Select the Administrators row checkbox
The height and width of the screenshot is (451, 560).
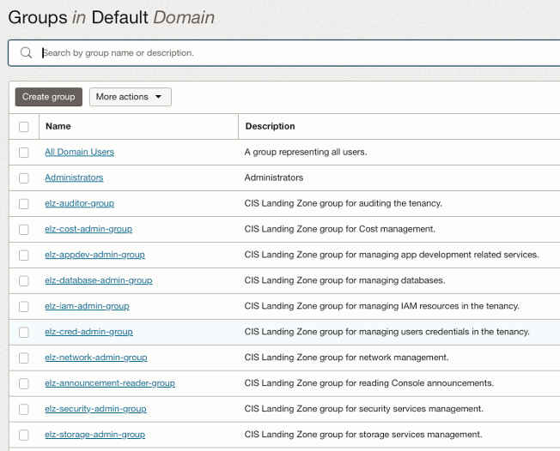(24, 178)
